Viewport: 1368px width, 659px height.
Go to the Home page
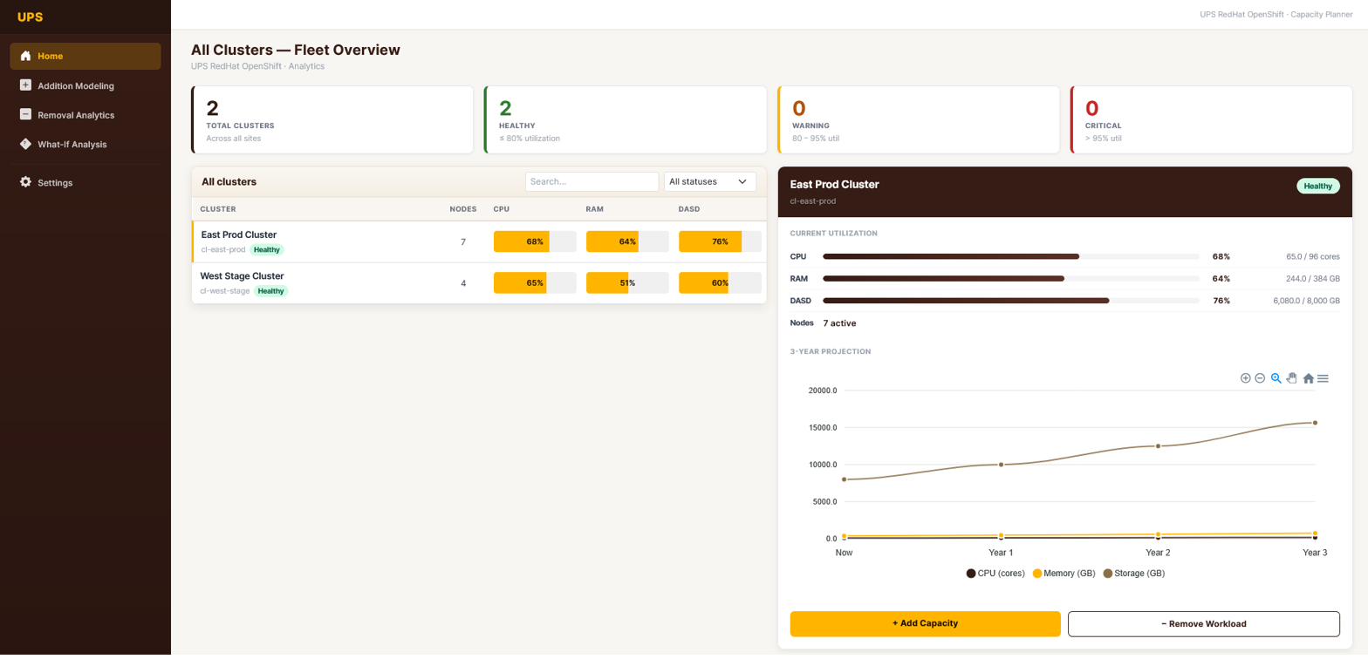point(85,56)
